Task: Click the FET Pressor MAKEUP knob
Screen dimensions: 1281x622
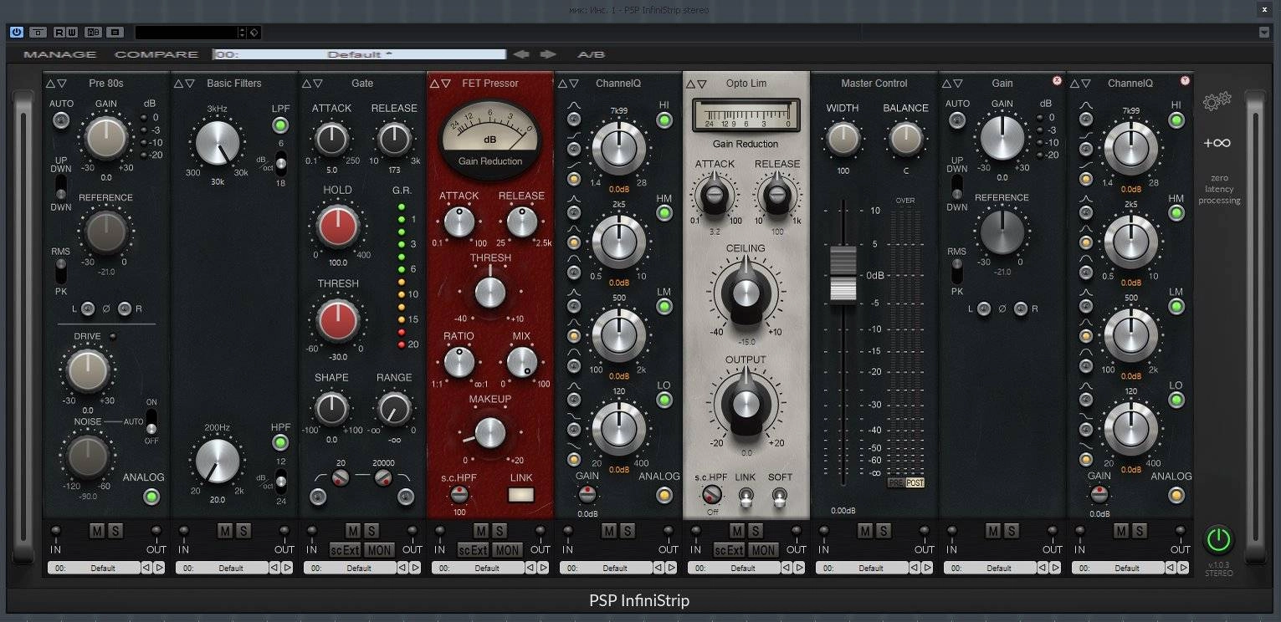Action: tap(489, 432)
